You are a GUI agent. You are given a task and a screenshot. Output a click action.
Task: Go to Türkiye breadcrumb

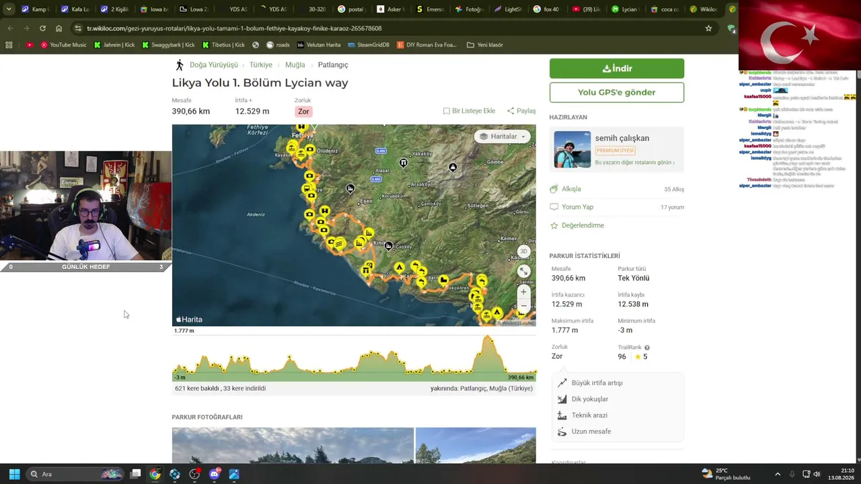[x=261, y=65]
